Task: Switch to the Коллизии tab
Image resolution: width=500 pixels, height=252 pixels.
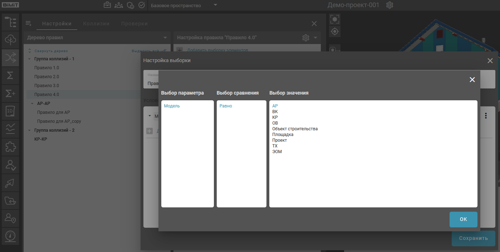Action: (x=96, y=24)
